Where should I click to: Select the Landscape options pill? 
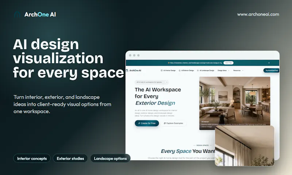click(x=110, y=159)
